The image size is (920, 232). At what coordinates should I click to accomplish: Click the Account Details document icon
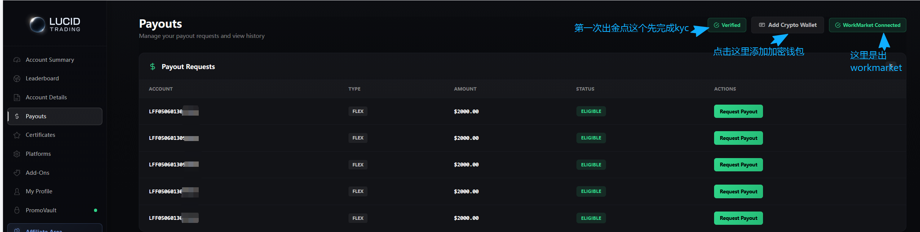(x=17, y=97)
